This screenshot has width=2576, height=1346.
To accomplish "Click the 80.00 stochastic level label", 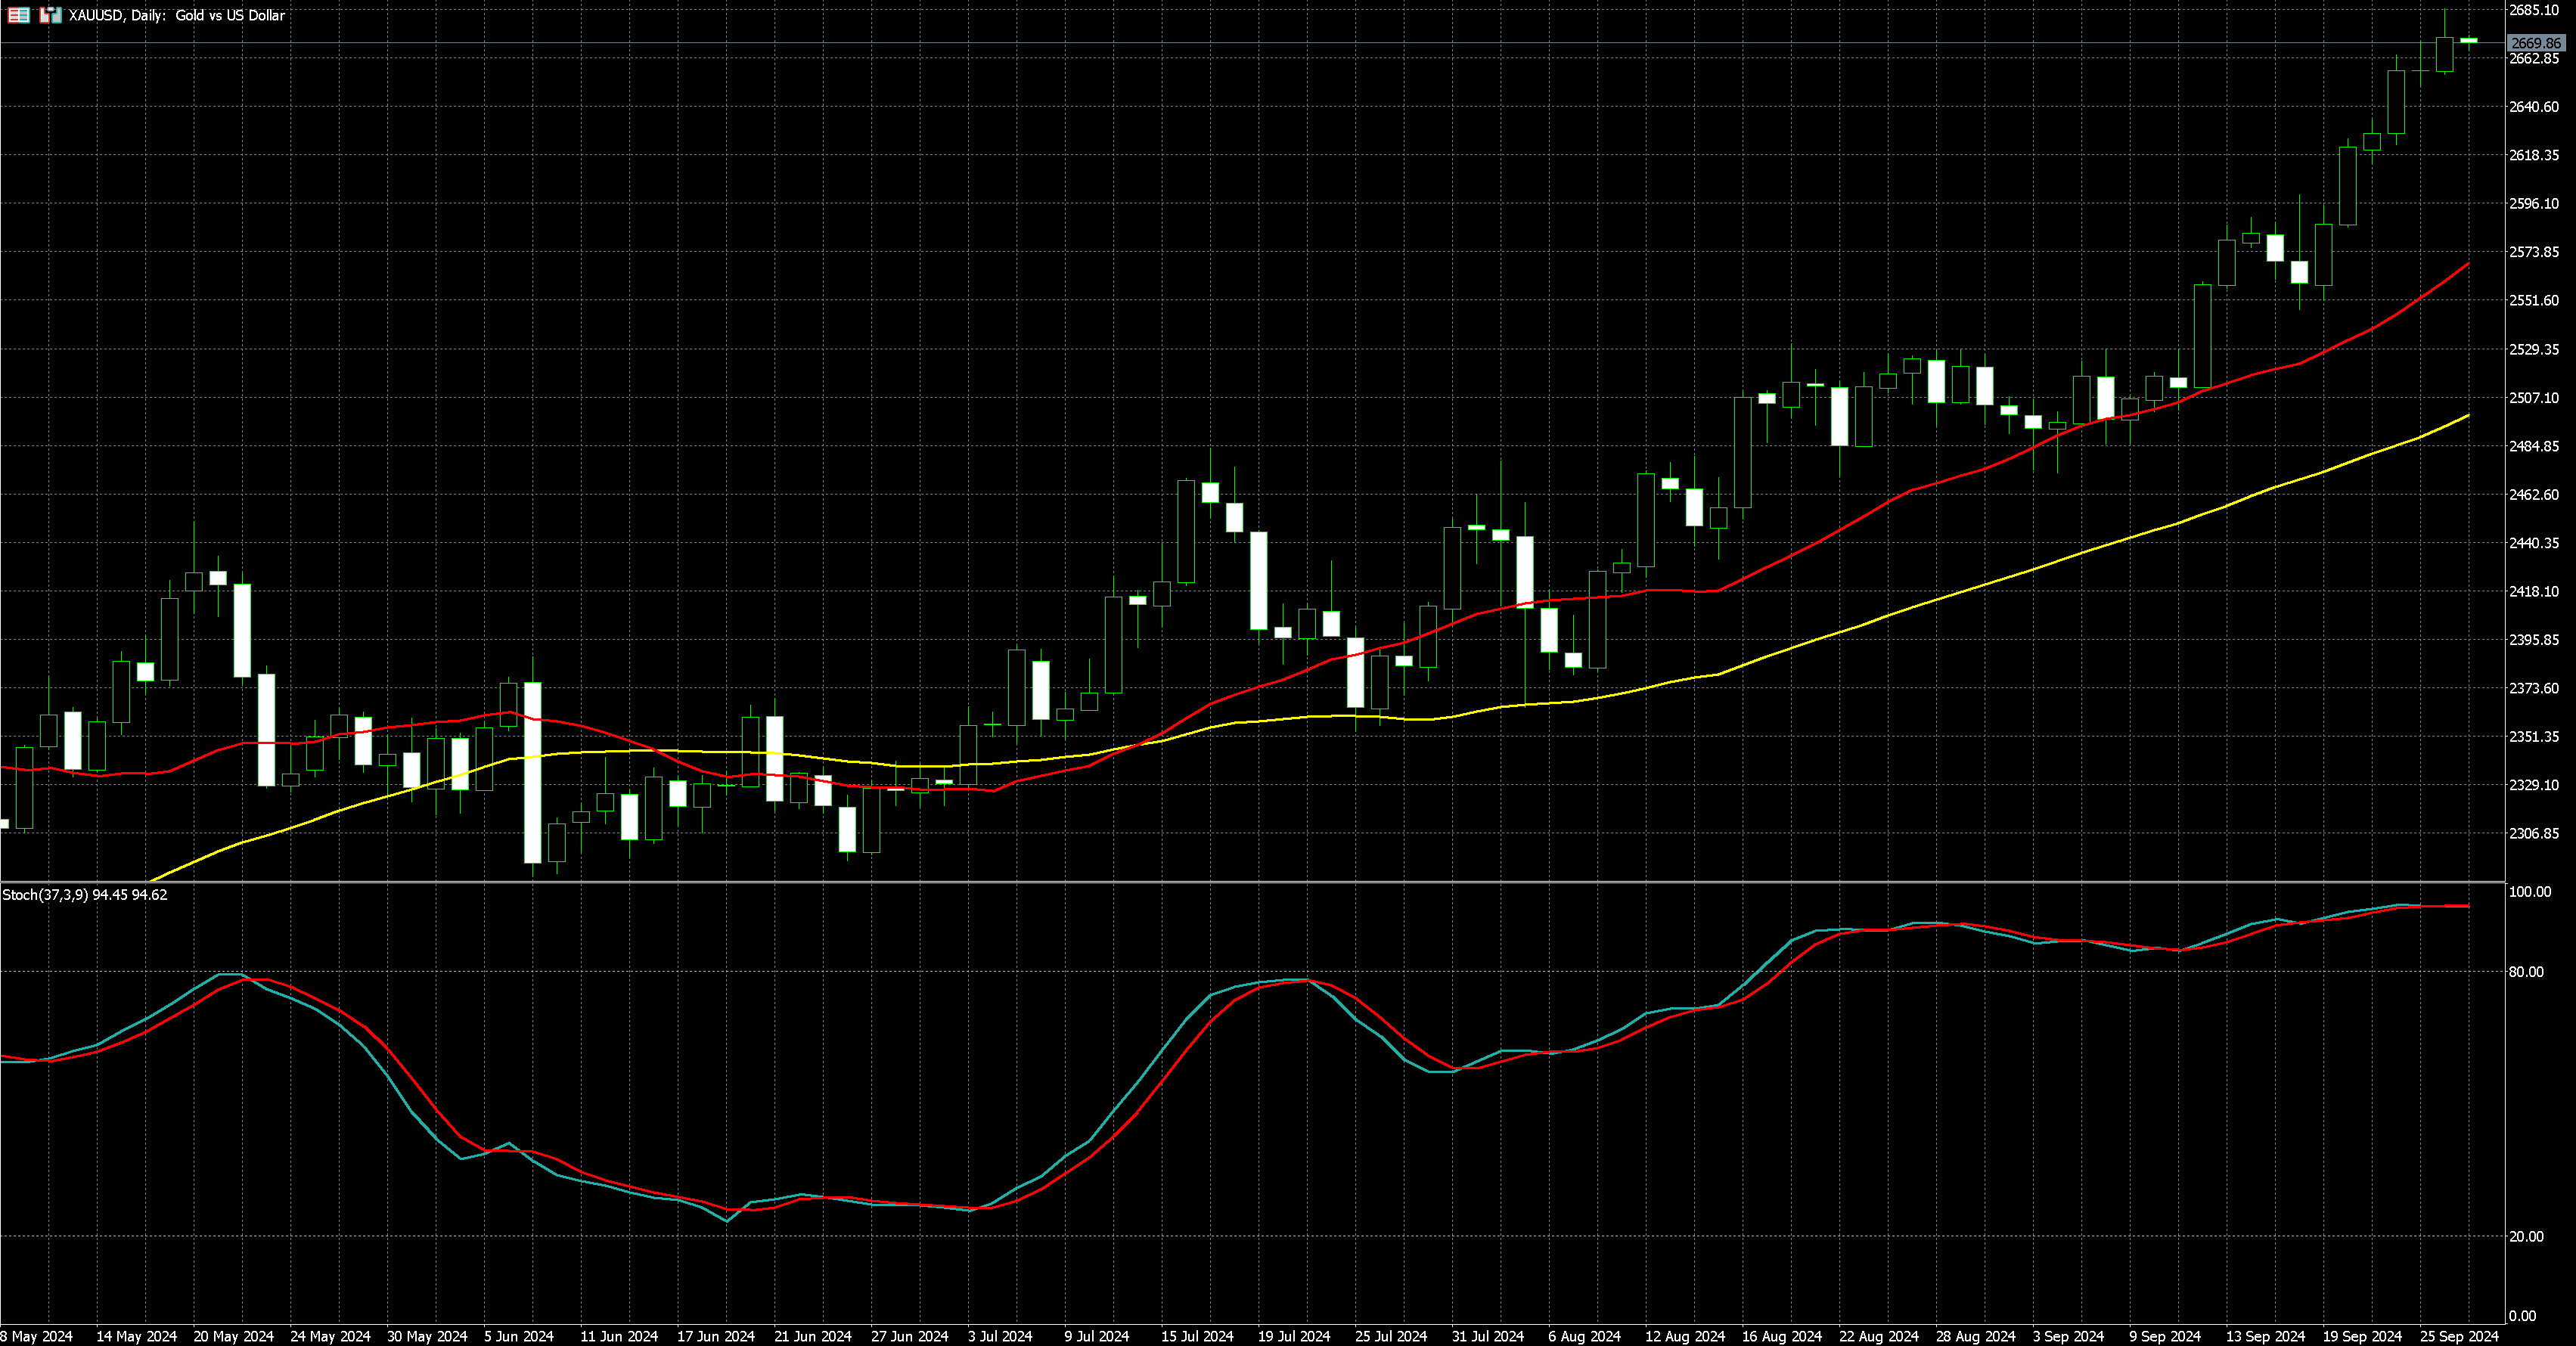I will (x=2527, y=971).
